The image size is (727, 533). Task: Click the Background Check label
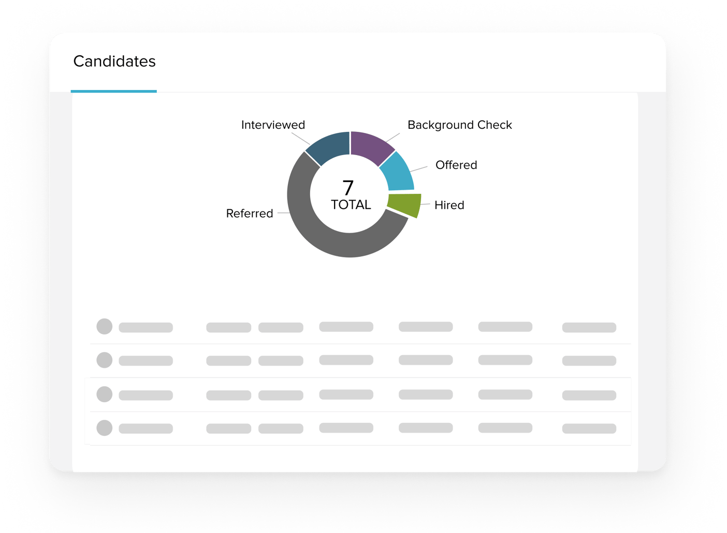pyautogui.click(x=459, y=125)
